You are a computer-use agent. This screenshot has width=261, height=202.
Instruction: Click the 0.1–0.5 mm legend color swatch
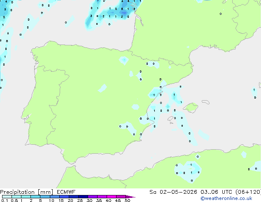coord(7,197)
